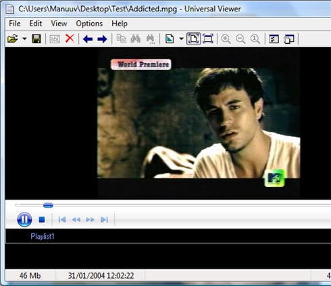Image resolution: width=331 pixels, height=286 pixels.
Task: Click the save floppy disk icon
Action: click(x=36, y=39)
